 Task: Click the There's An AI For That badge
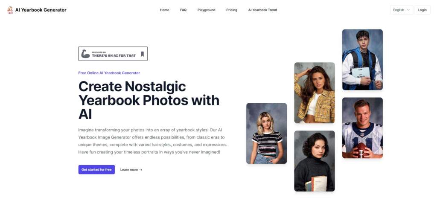click(113, 54)
